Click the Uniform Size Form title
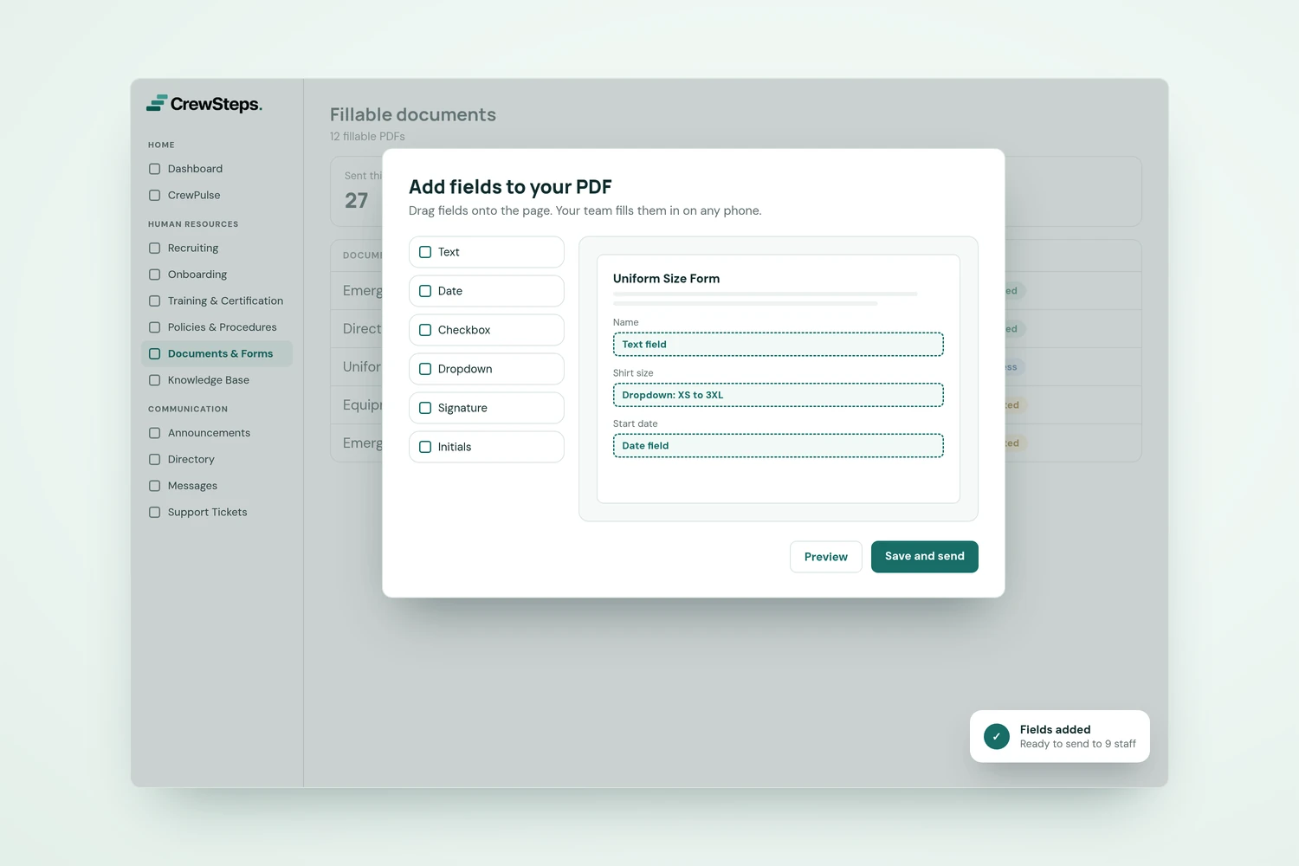The image size is (1299, 866). point(667,279)
